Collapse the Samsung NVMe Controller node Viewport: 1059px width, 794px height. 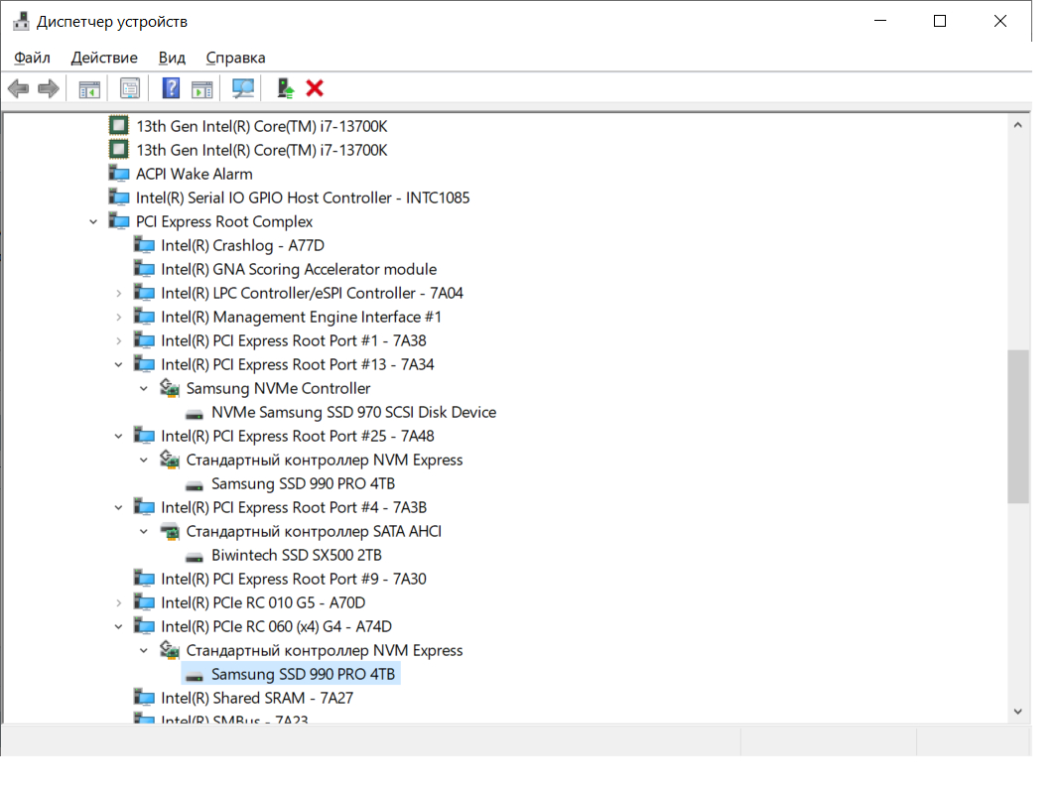pyautogui.click(x=144, y=388)
